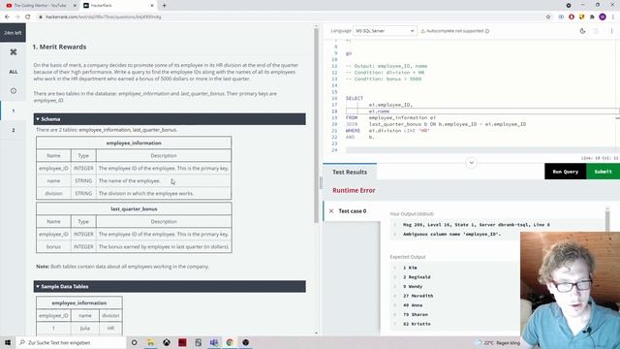Go to question 2 in sidebar
The image size is (620, 349).
pos(13,130)
